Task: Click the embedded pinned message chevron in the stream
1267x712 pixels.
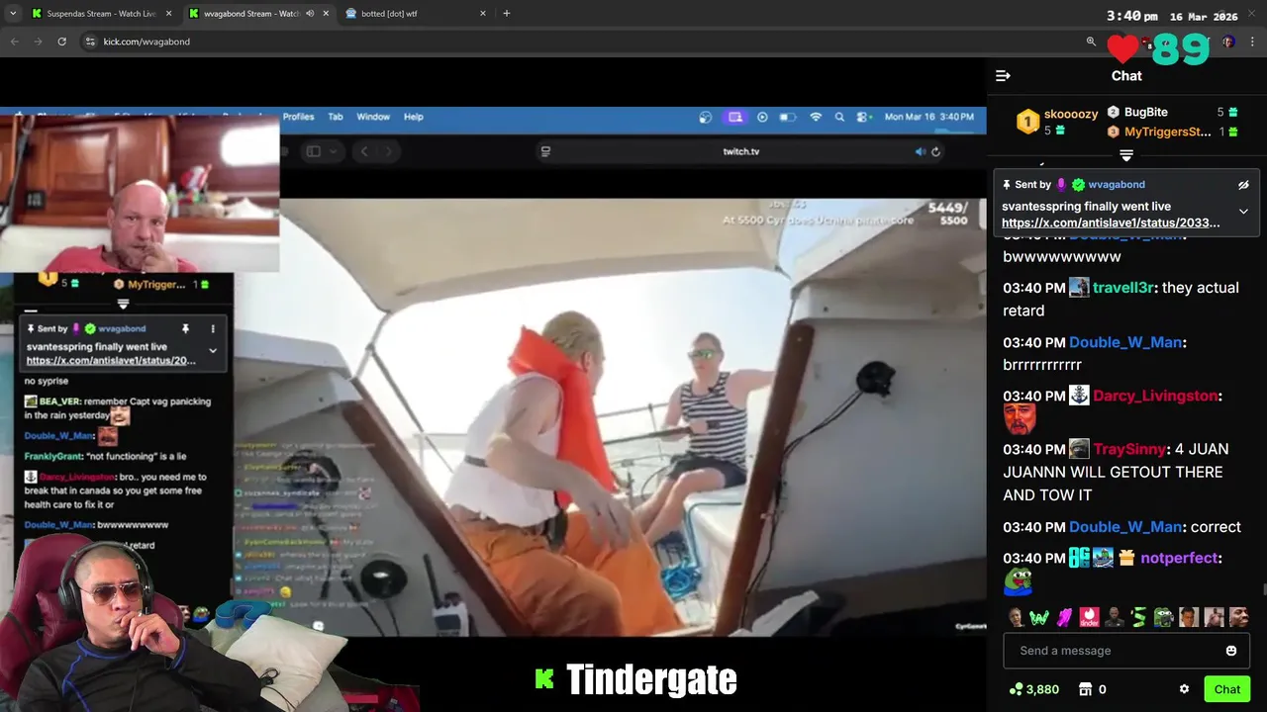Action: pyautogui.click(x=213, y=350)
